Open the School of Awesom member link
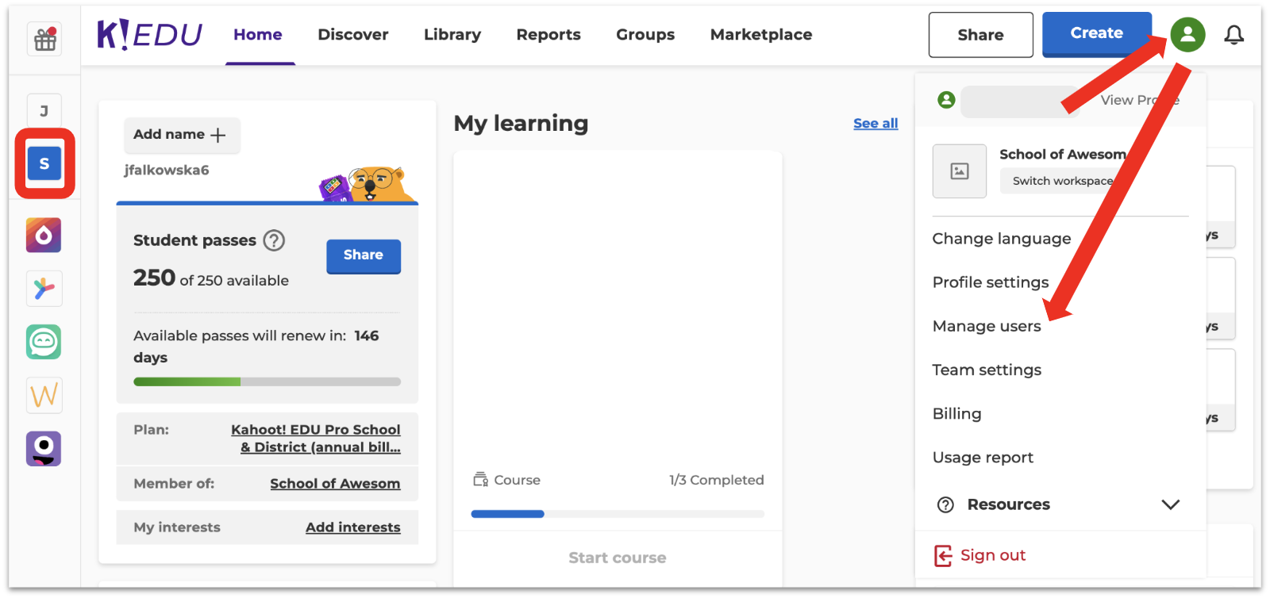The width and height of the screenshot is (1270, 598). coord(335,484)
